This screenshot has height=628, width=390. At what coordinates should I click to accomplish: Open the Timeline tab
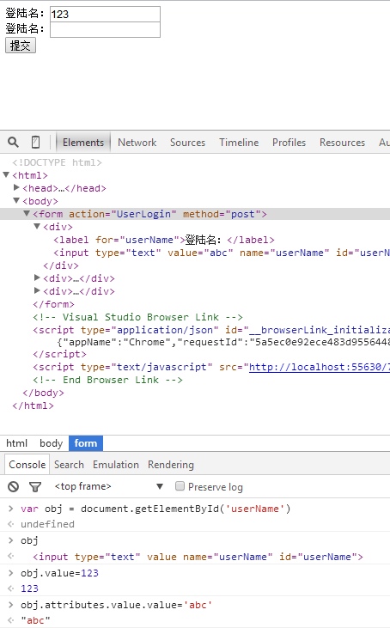point(239,143)
